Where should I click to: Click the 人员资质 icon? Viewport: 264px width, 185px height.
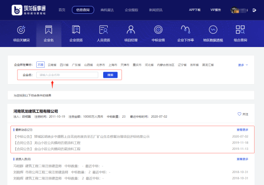tap(103, 30)
